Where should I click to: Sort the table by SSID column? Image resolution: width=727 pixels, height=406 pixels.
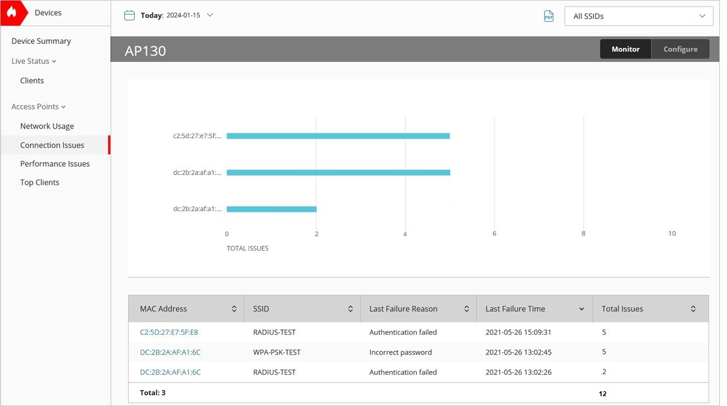point(351,308)
